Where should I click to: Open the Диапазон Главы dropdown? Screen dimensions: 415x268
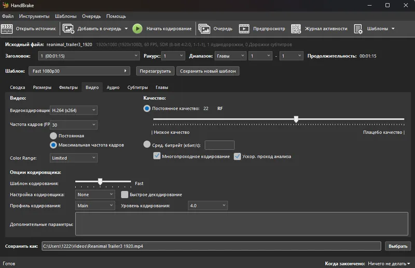pos(230,56)
